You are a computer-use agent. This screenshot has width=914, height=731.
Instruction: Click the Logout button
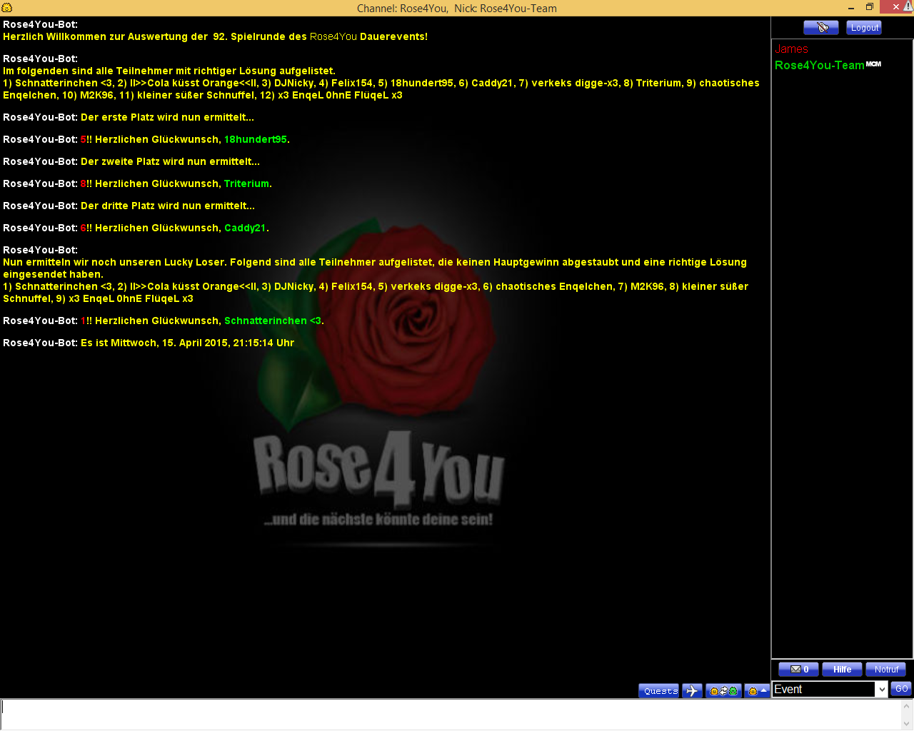pos(864,27)
